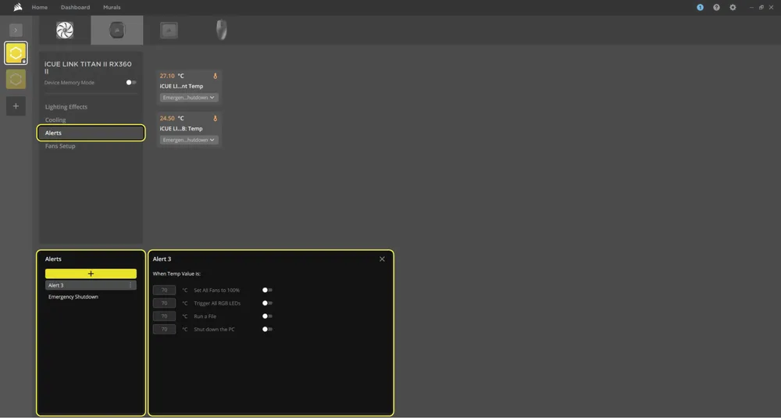Go to the Murals tab
This screenshot has width=781, height=418.
(112, 8)
